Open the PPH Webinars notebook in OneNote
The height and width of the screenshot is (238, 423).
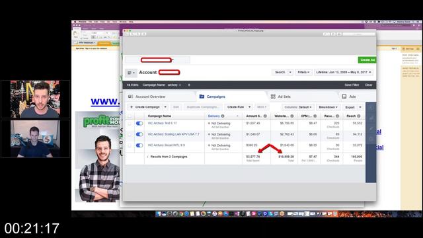(x=87, y=43)
